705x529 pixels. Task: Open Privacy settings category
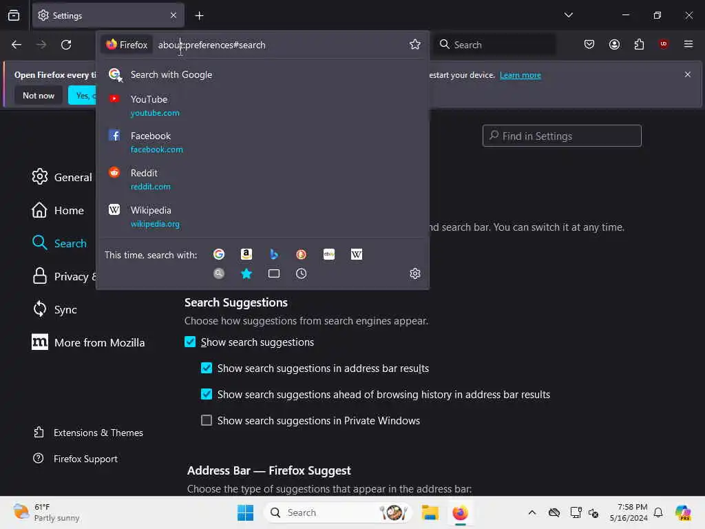[64, 276]
